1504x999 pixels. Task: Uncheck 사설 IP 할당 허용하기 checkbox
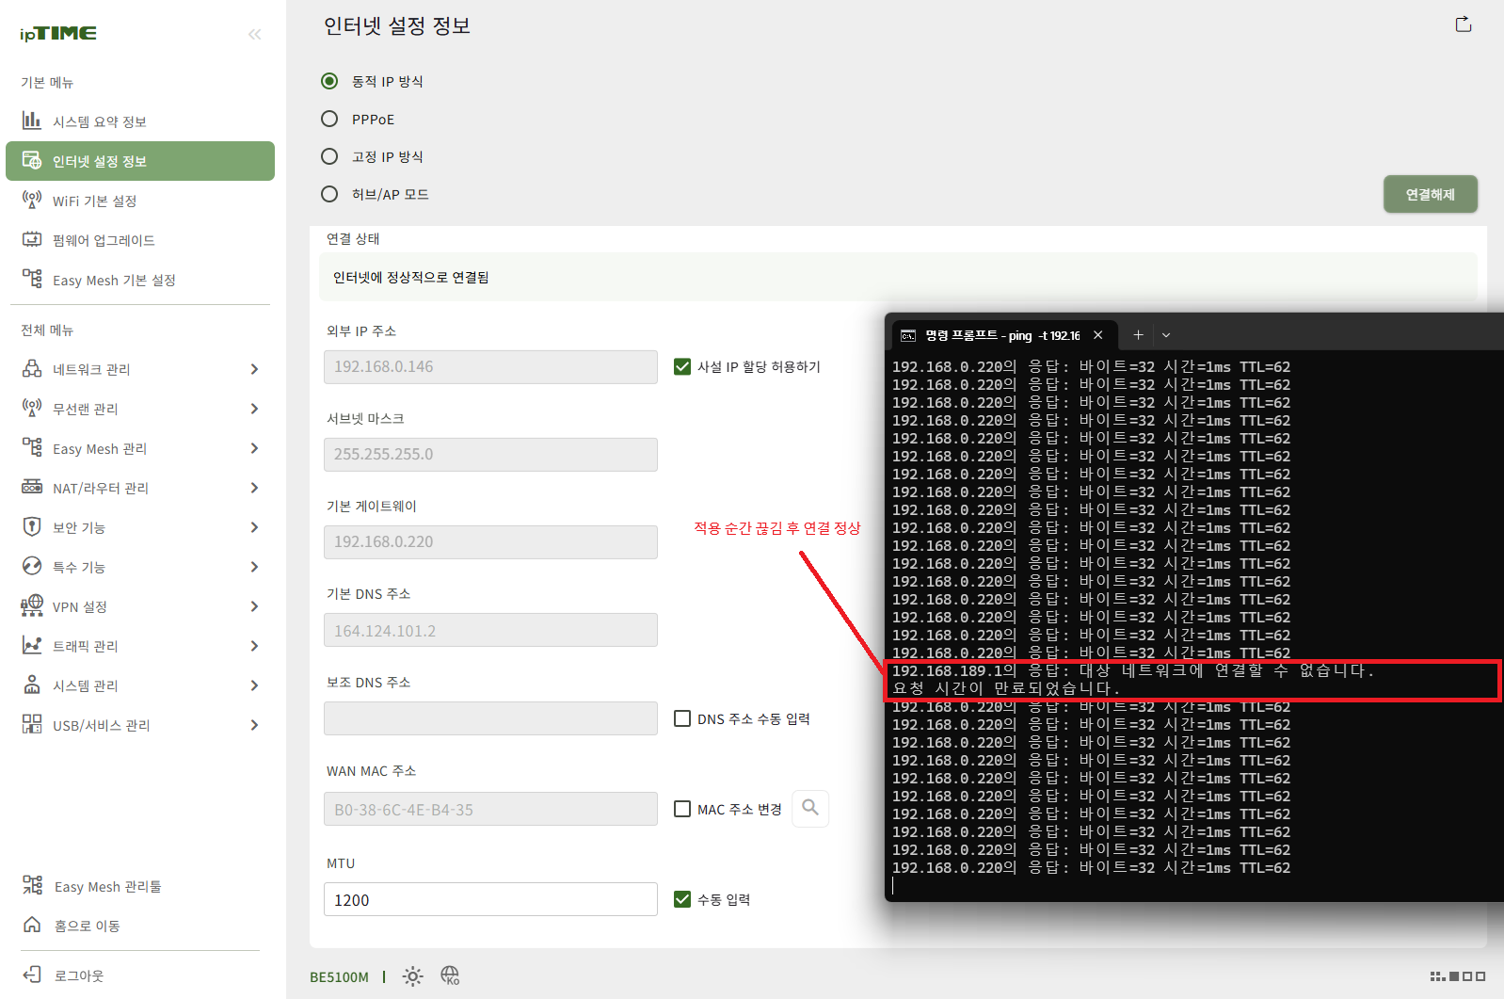click(682, 366)
